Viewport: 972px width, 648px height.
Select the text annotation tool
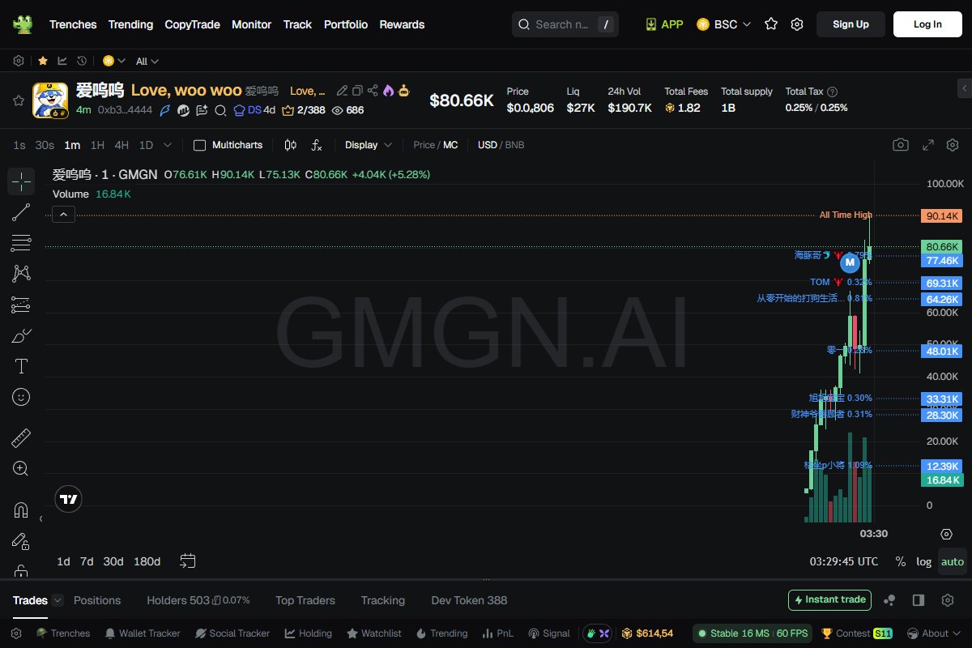pyautogui.click(x=21, y=366)
